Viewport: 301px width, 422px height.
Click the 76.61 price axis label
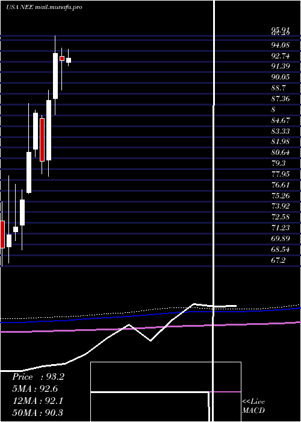[x=281, y=185]
